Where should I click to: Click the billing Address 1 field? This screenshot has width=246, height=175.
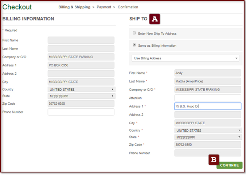(81, 65)
